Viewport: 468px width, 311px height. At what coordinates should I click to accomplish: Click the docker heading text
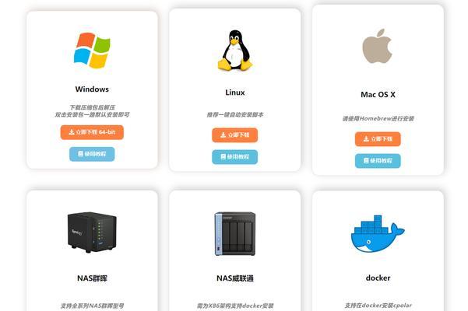tap(378, 278)
